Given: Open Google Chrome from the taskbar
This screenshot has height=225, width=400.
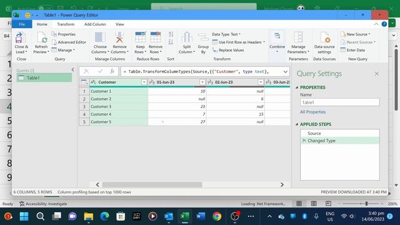Looking at the screenshot, I should click(217, 216).
